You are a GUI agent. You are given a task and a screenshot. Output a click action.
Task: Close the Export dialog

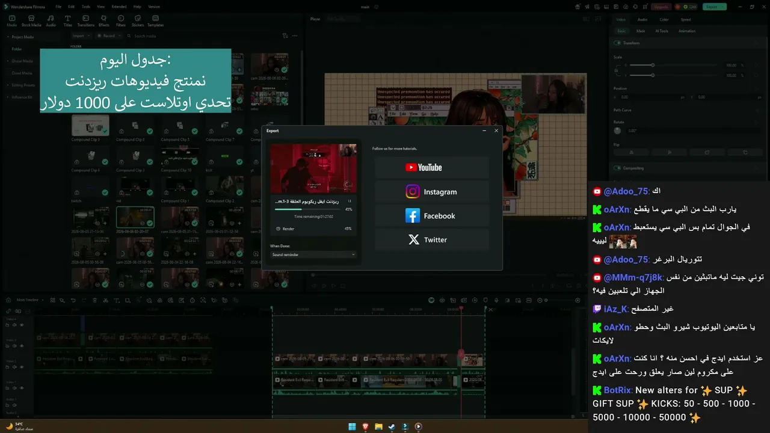point(496,131)
